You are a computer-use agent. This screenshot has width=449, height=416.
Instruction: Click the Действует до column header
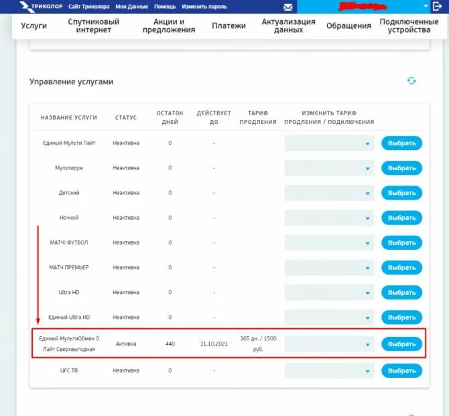(214, 117)
